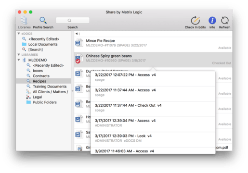Click into the toolbar Search field
This screenshot has height=173, width=248.
(x=73, y=20)
